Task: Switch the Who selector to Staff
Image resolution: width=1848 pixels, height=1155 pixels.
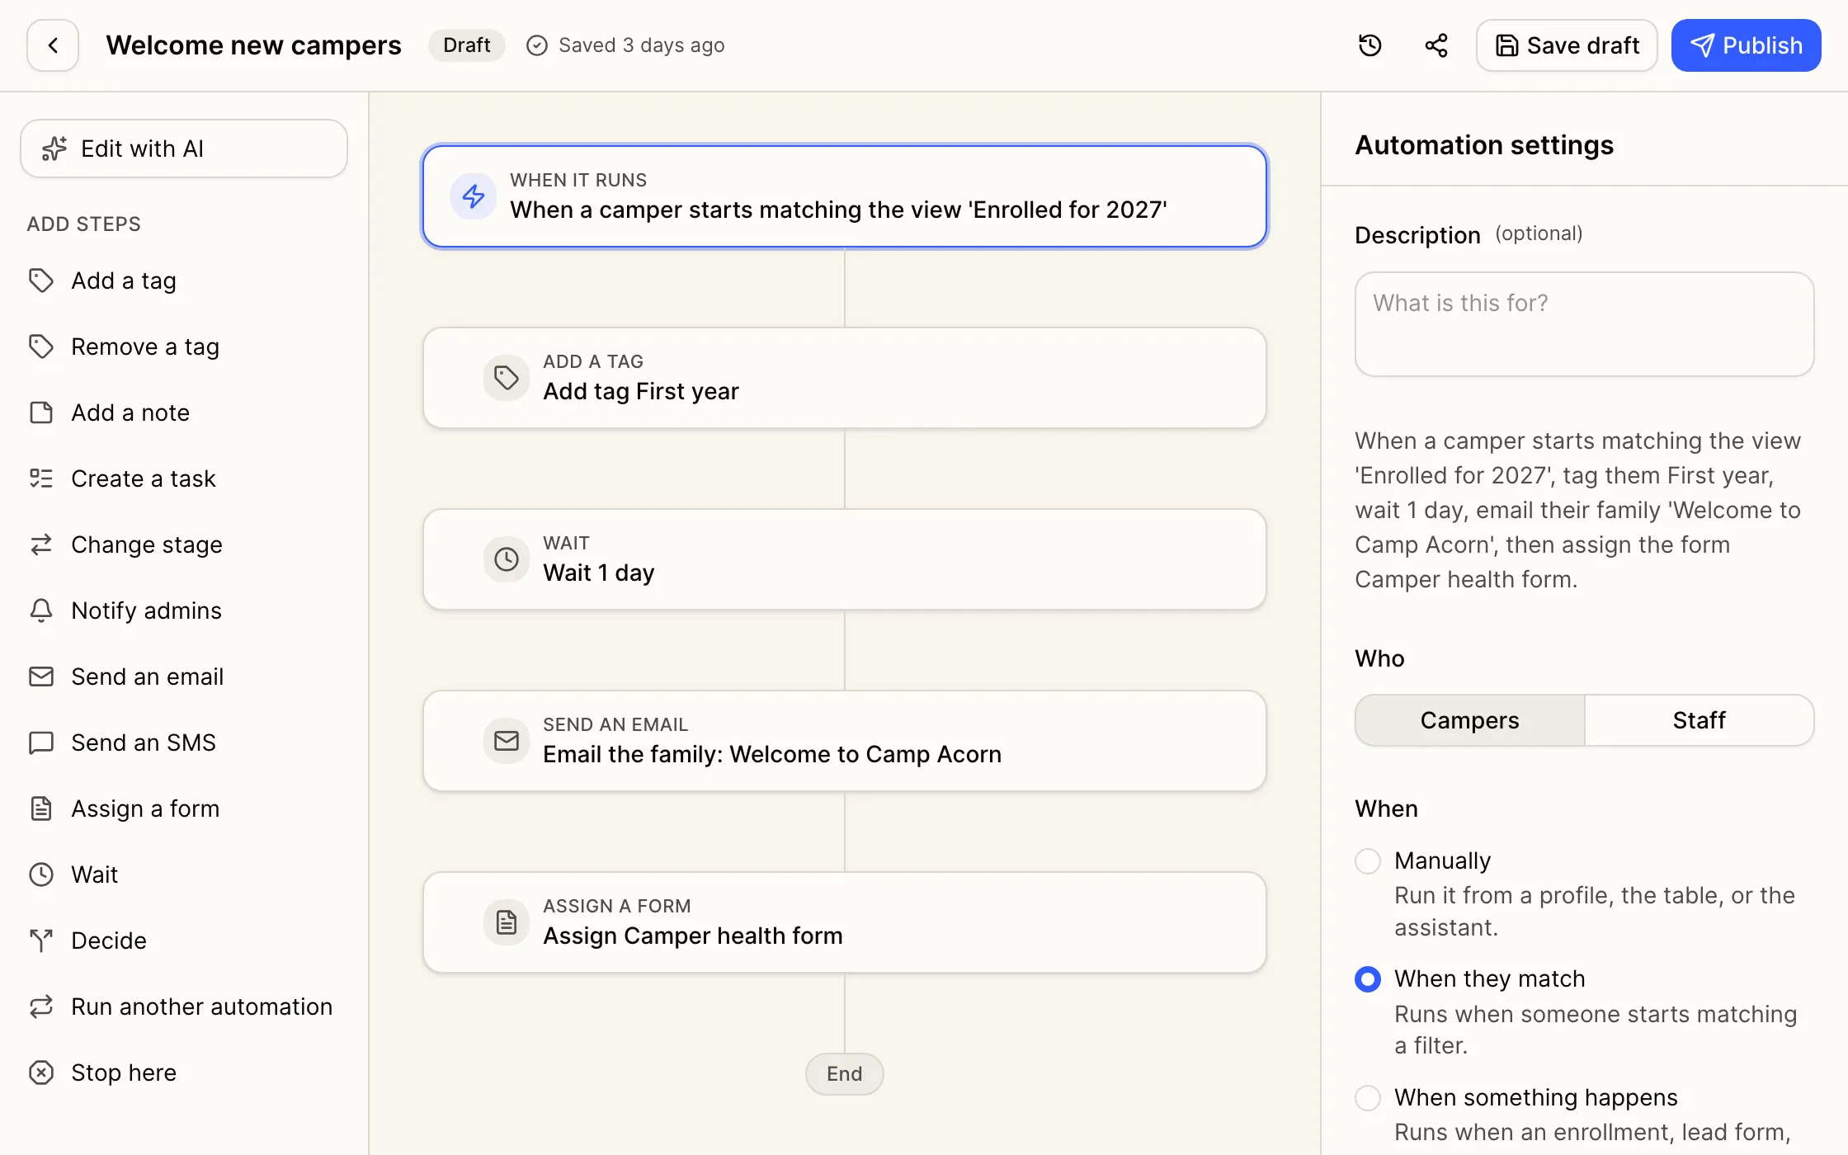Action: click(x=1699, y=720)
